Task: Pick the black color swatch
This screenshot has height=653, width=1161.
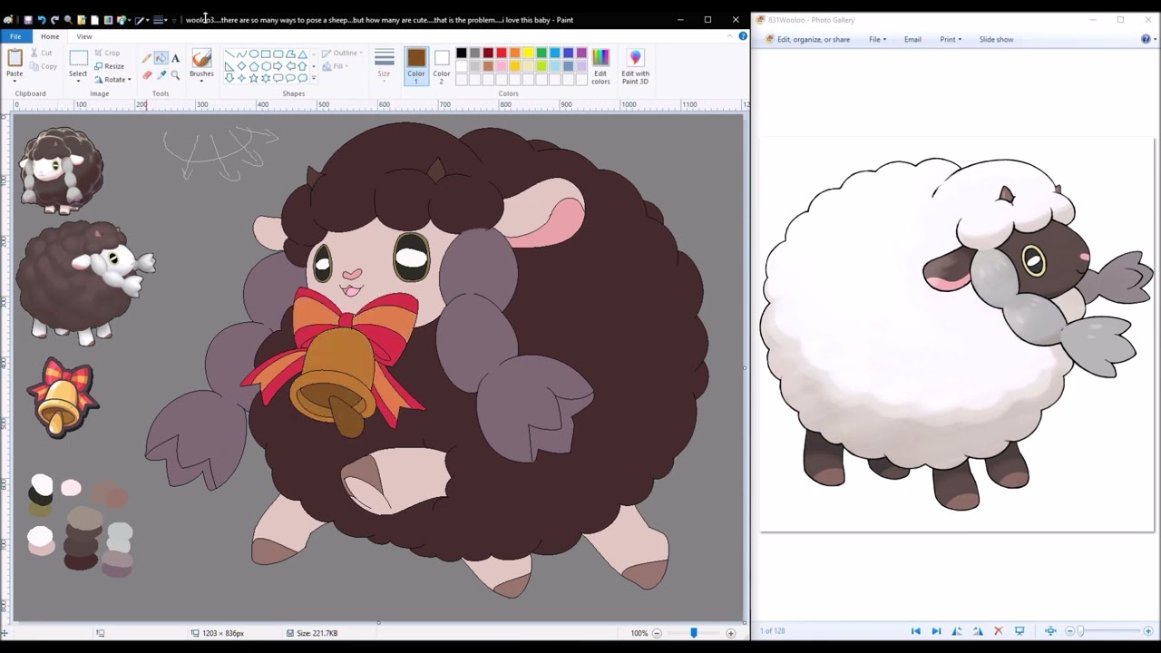Action: (461, 53)
